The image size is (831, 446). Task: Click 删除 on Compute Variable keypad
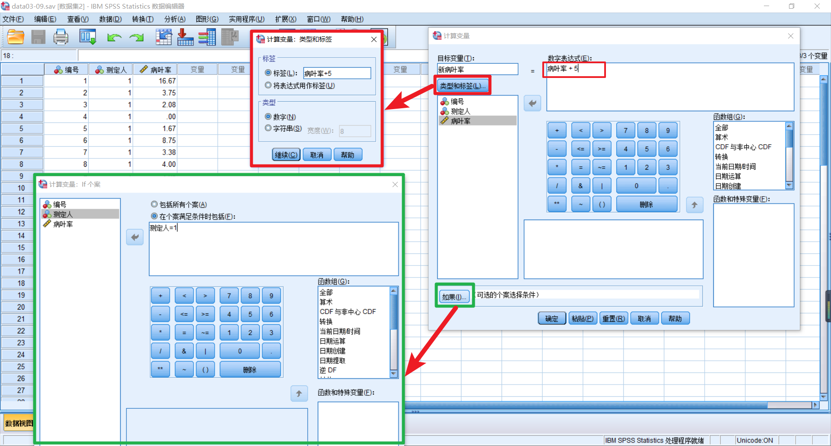647,204
